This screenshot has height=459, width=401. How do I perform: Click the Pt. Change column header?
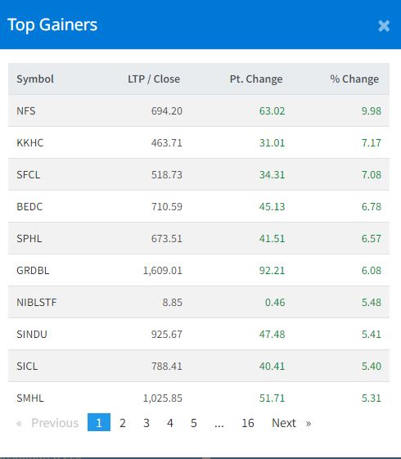[256, 79]
